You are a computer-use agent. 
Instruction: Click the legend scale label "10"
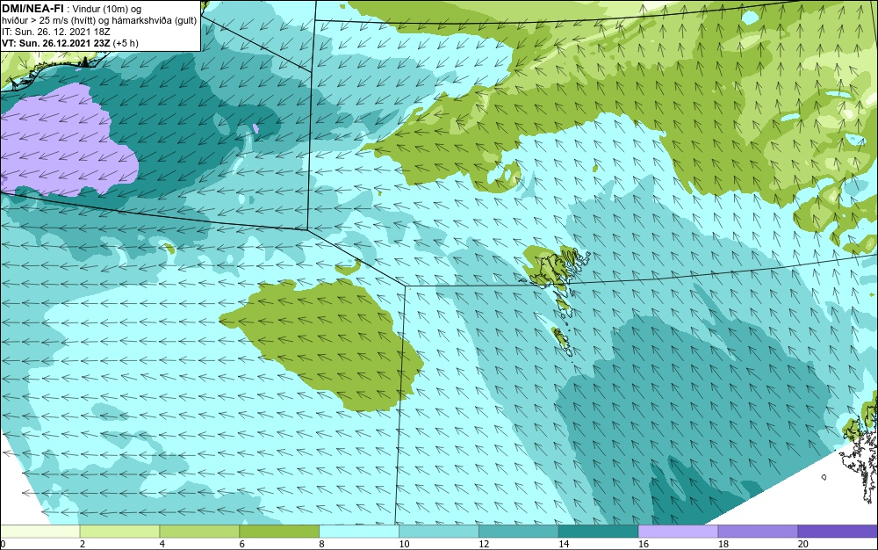(x=404, y=544)
